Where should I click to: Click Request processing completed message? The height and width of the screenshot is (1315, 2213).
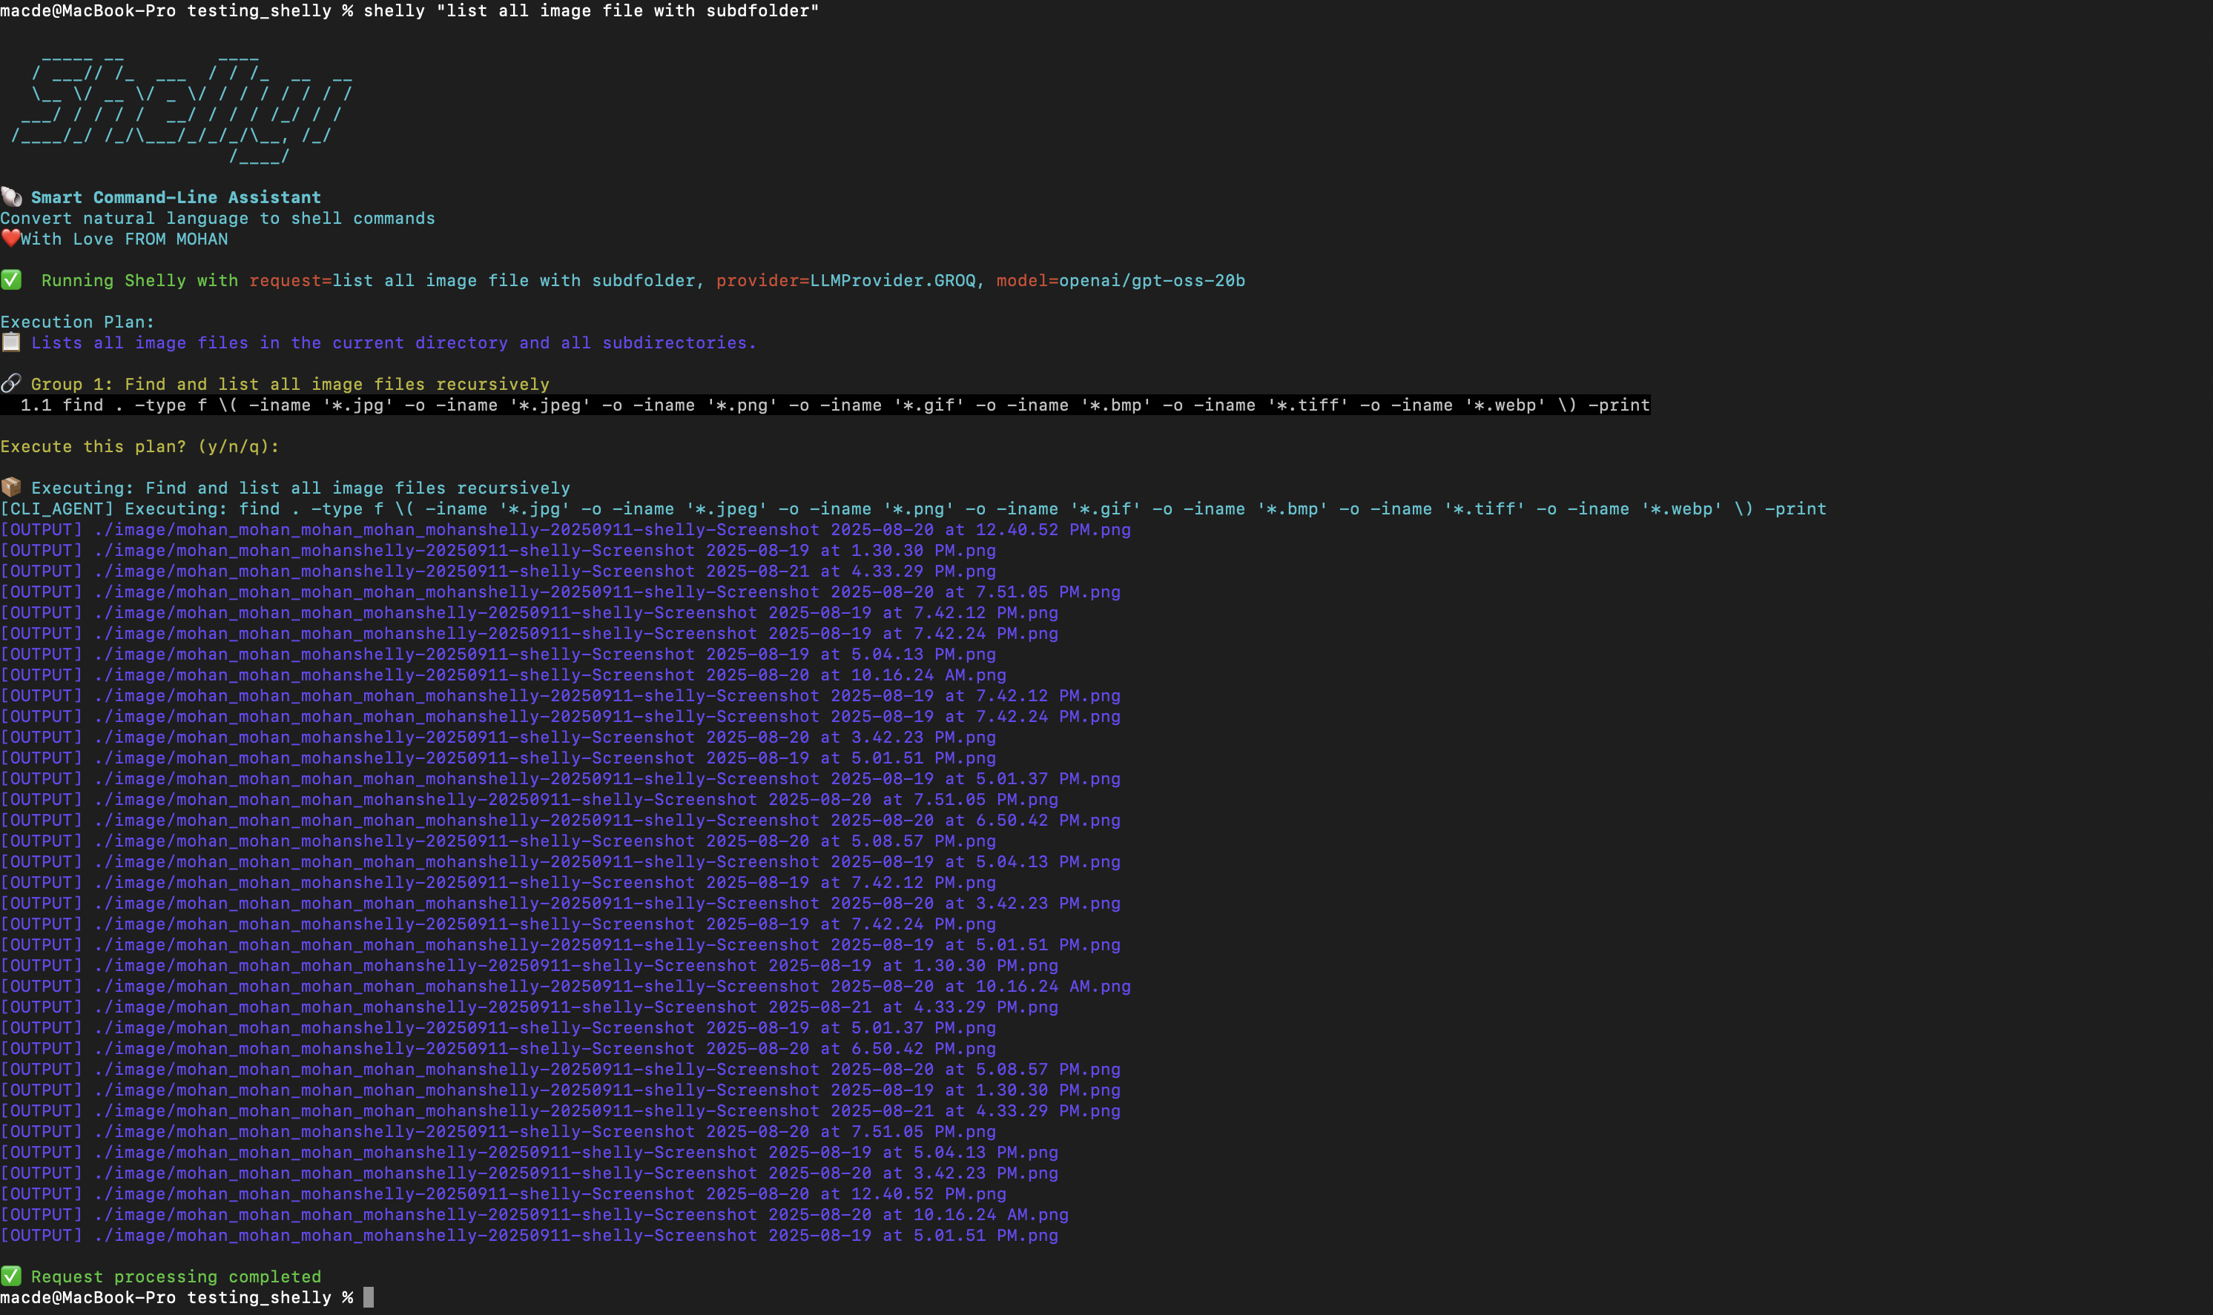pyautogui.click(x=176, y=1276)
